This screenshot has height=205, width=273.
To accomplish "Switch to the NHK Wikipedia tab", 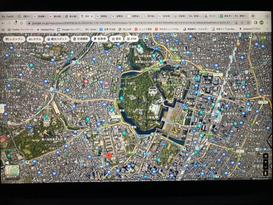I will (165, 16).
